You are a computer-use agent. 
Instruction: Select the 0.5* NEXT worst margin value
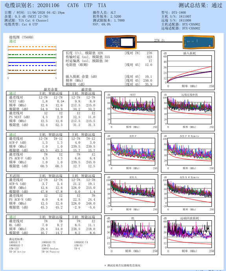61,101
